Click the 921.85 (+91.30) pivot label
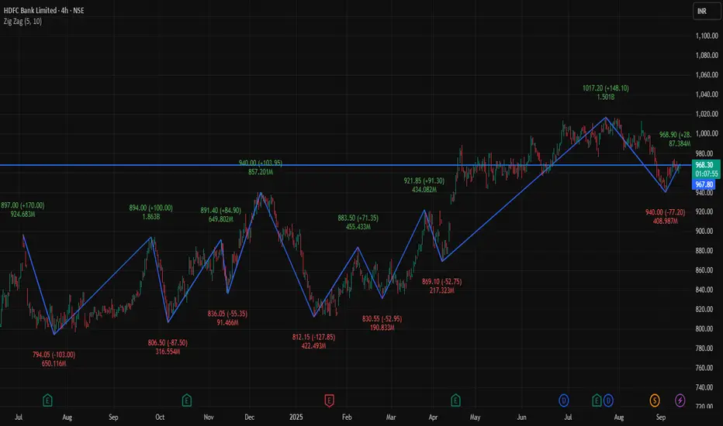The width and height of the screenshot is (723, 426). (424, 181)
